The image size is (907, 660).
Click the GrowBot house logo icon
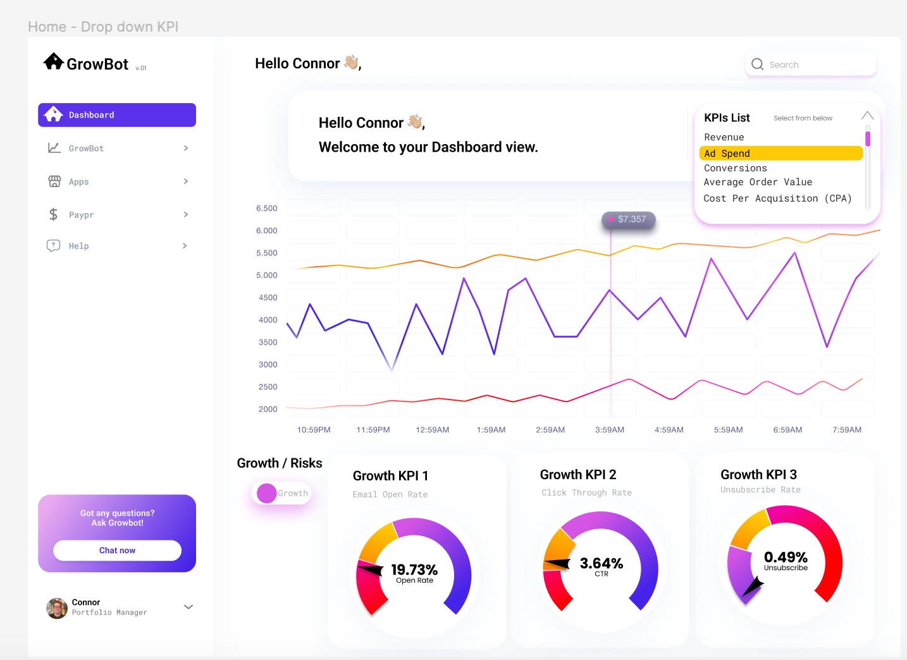pyautogui.click(x=54, y=61)
